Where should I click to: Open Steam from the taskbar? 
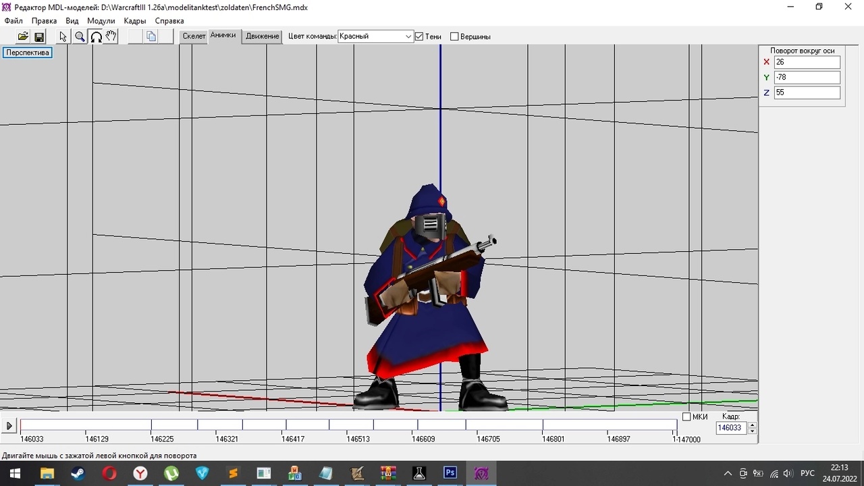pyautogui.click(x=78, y=473)
